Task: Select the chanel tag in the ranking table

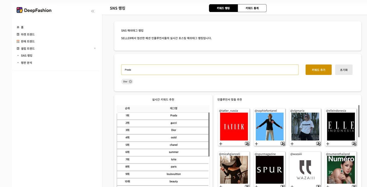Action: pos(174,145)
